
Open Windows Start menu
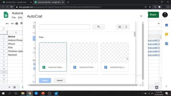3,93
